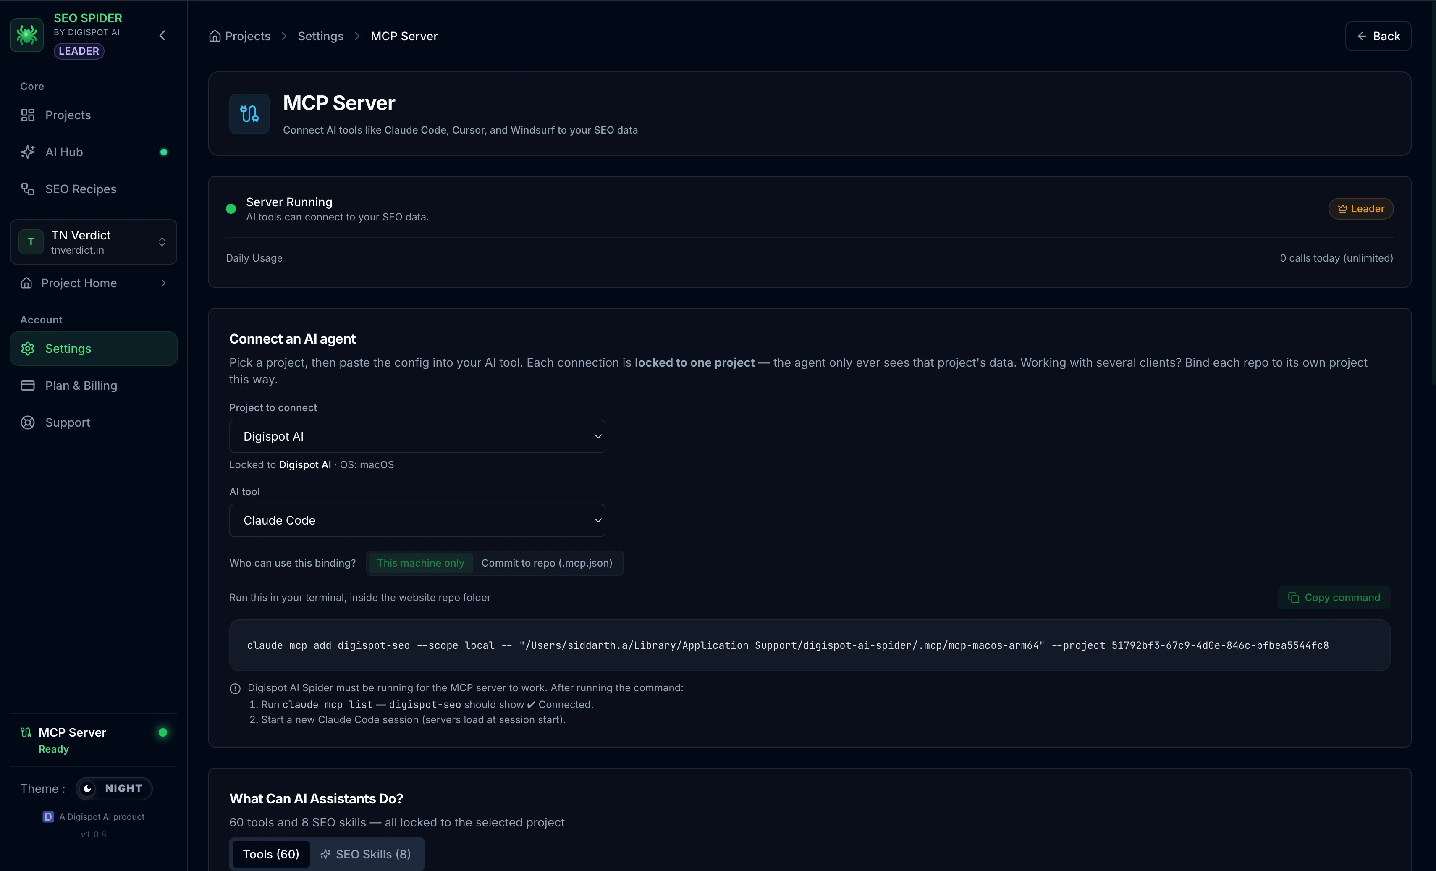Switch to the SEO Skills (8) tab
The height and width of the screenshot is (871, 1436).
tap(366, 854)
